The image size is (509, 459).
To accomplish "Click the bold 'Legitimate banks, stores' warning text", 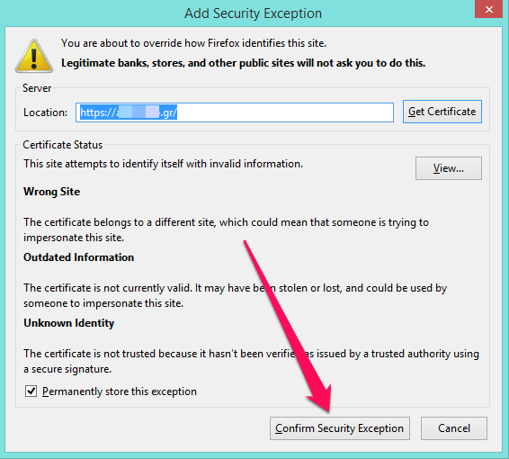I will pos(244,63).
